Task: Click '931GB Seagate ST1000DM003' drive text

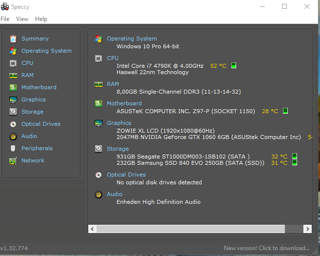Action: point(171,157)
